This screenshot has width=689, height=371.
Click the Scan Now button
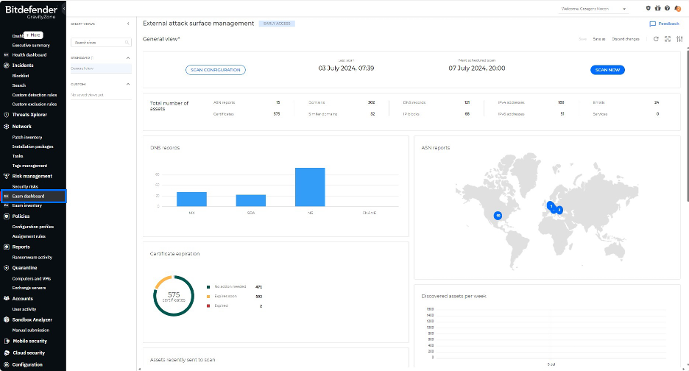tap(607, 69)
